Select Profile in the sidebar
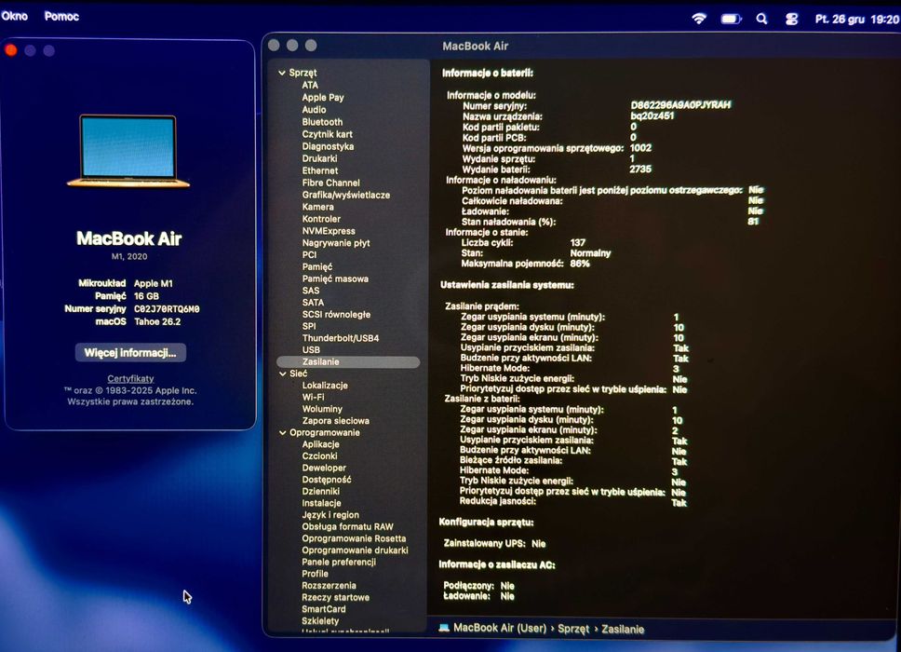This screenshot has height=652, width=901. click(315, 574)
